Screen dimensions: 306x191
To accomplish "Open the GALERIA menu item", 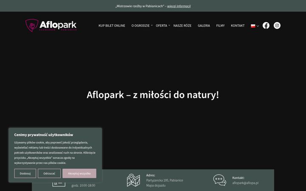I will (204, 25).
